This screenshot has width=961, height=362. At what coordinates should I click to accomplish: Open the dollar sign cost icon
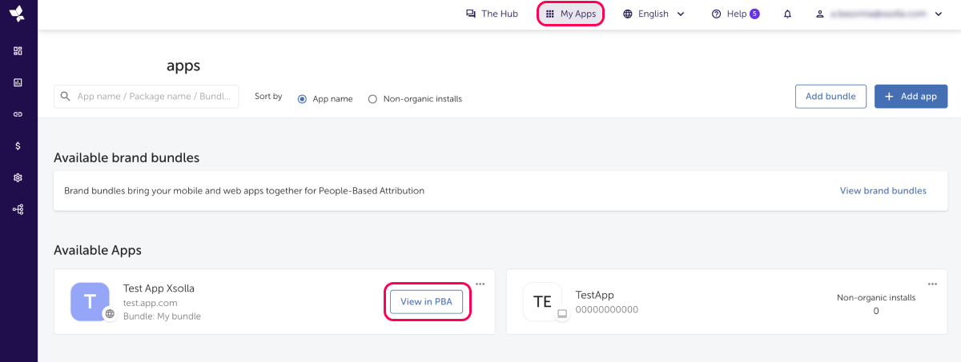tap(18, 145)
